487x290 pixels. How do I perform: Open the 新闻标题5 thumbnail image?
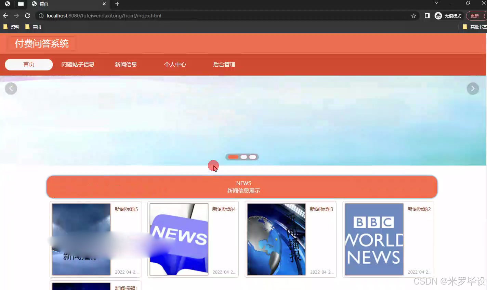81,239
